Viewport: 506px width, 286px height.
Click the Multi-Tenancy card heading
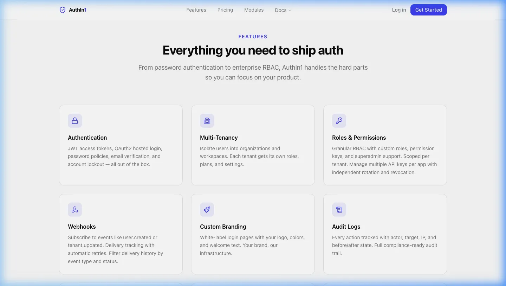219,138
